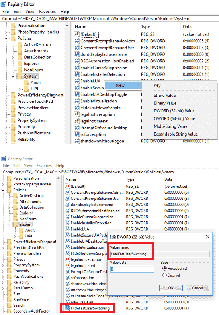Open Help menu in lower Registry Editor
Image resolution: width=219 pixels, height=315 pixels.
(60, 165)
